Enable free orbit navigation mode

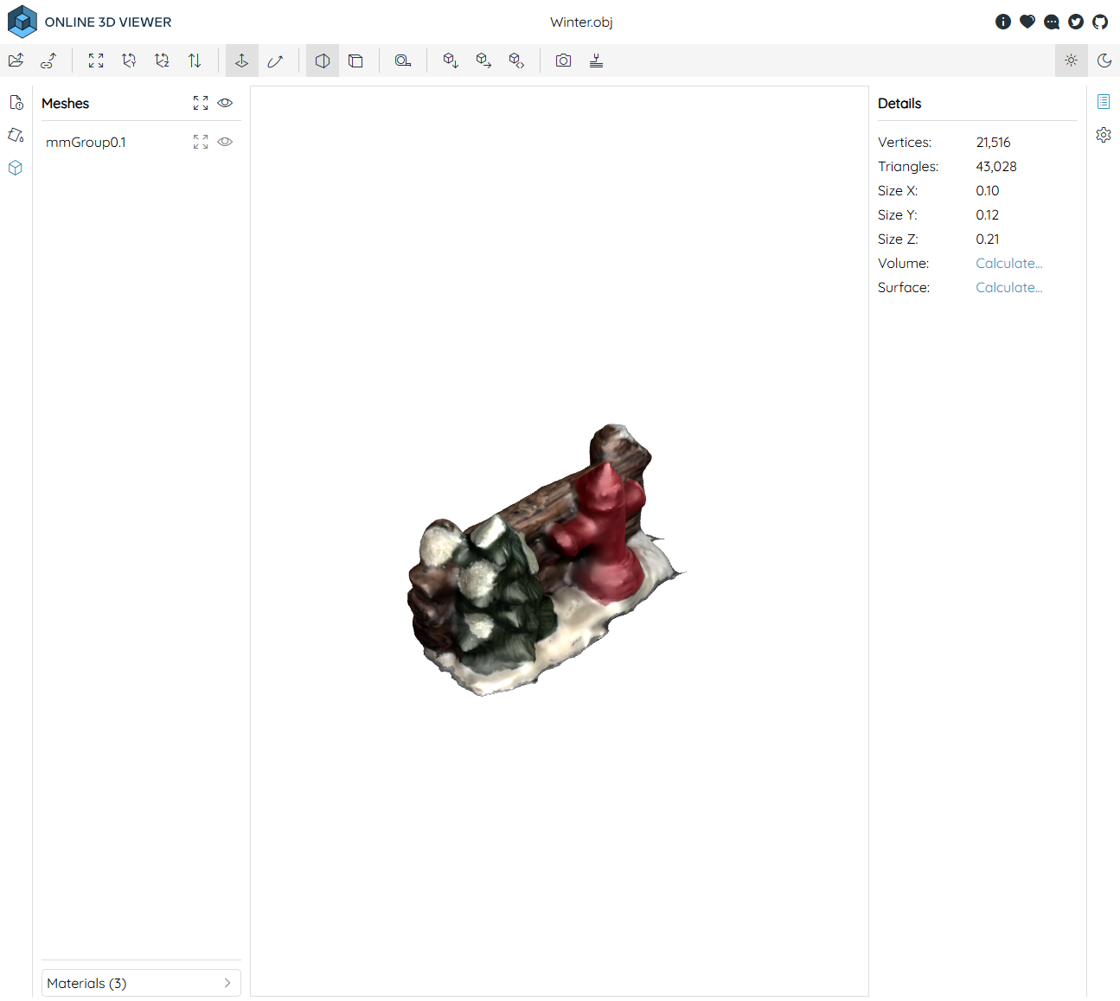(275, 61)
